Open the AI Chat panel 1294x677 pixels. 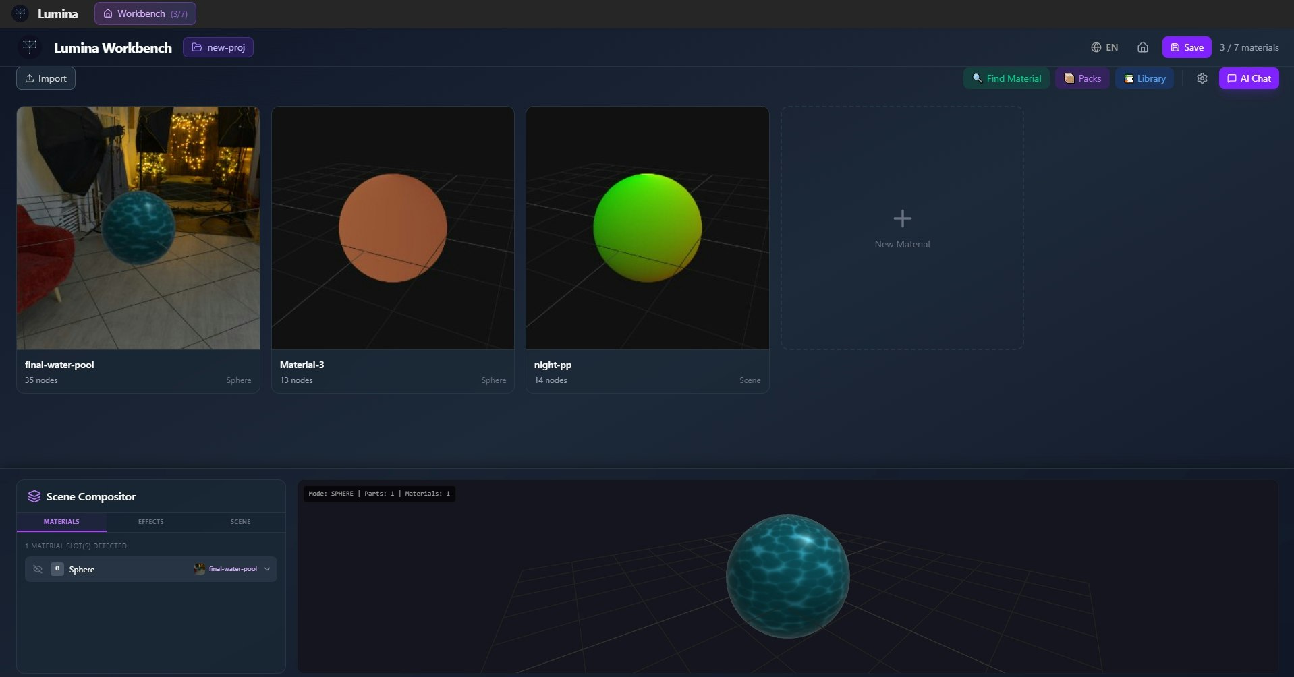1249,78
